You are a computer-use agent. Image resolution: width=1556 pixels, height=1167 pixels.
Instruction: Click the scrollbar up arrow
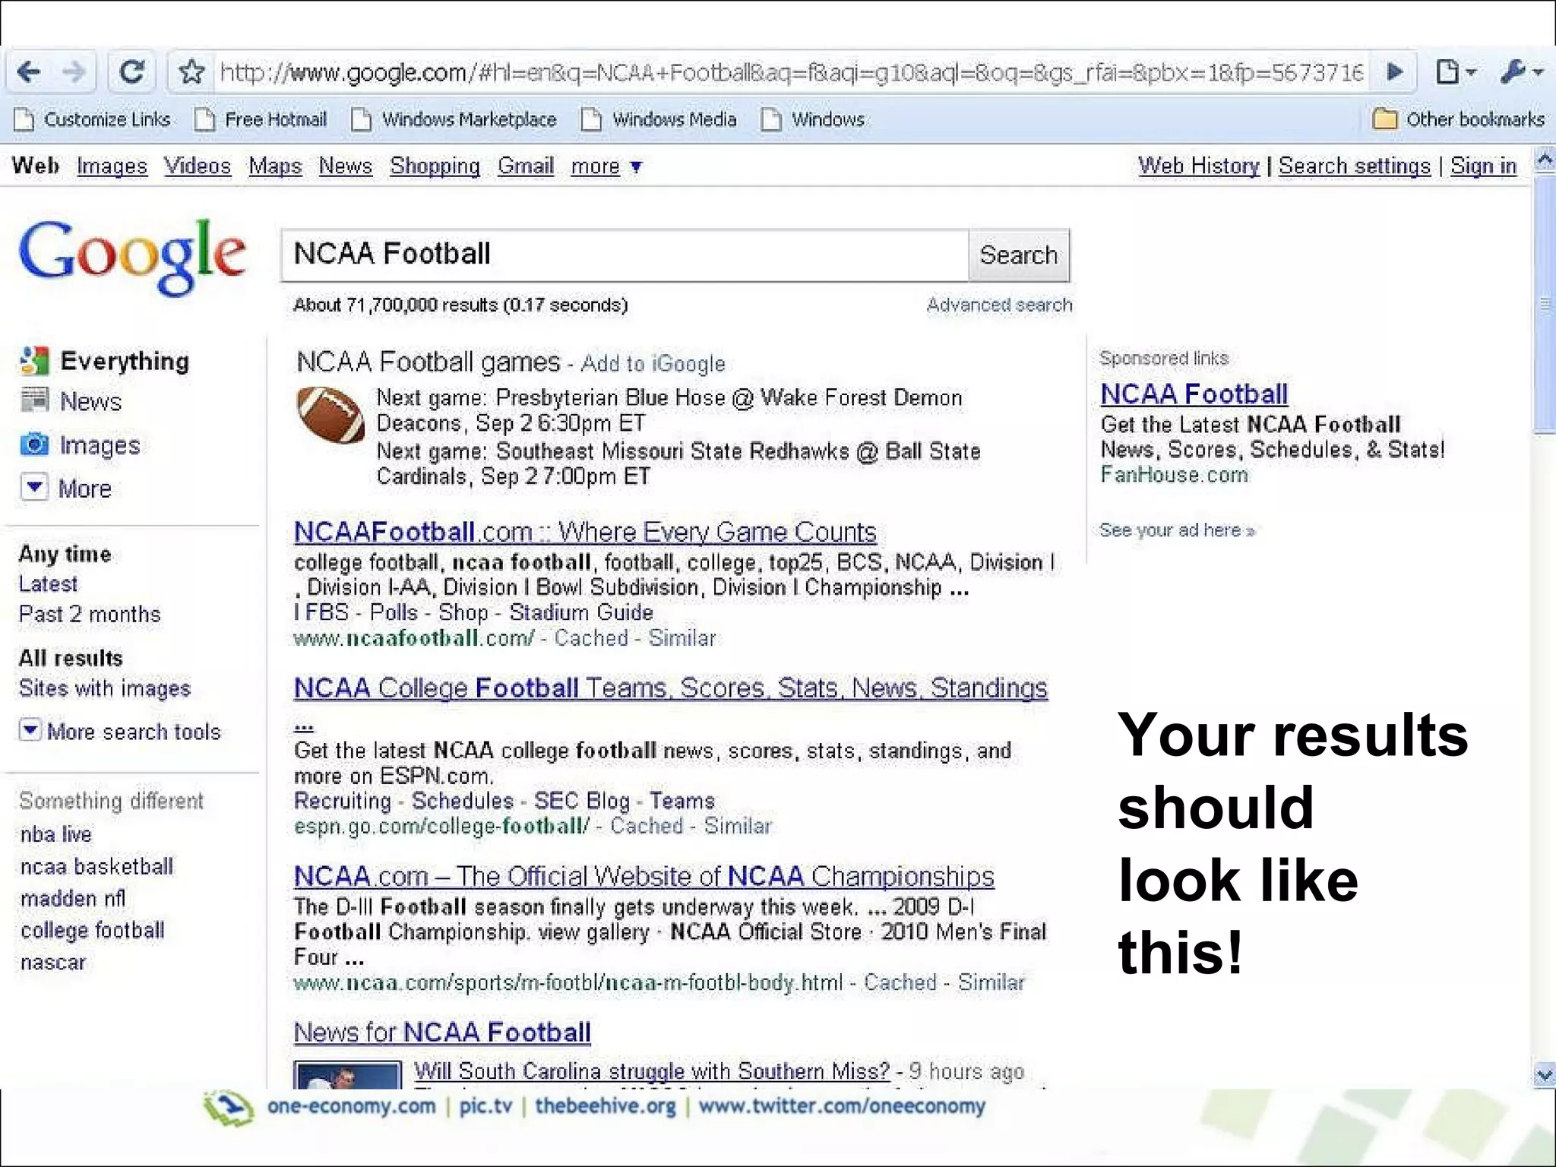coord(1543,160)
